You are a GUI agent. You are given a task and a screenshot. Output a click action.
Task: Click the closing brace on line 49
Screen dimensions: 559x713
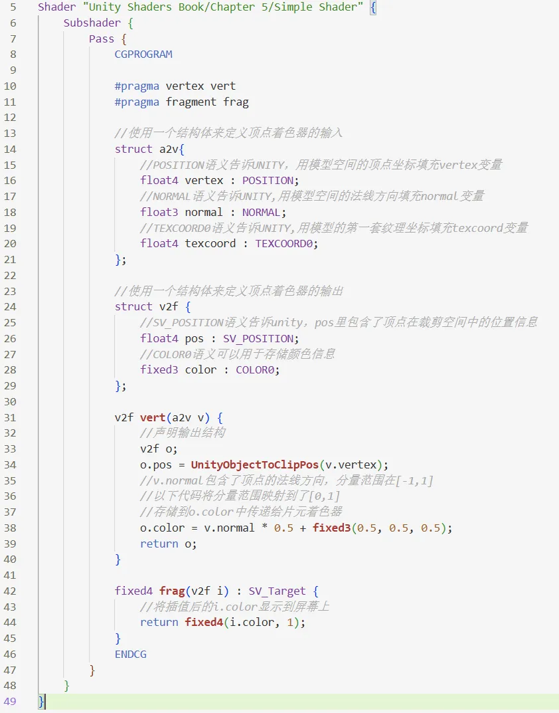coord(41,702)
